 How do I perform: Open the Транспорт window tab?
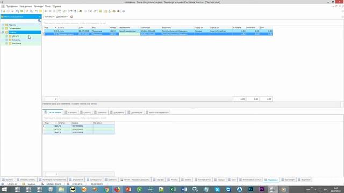click(x=288, y=180)
